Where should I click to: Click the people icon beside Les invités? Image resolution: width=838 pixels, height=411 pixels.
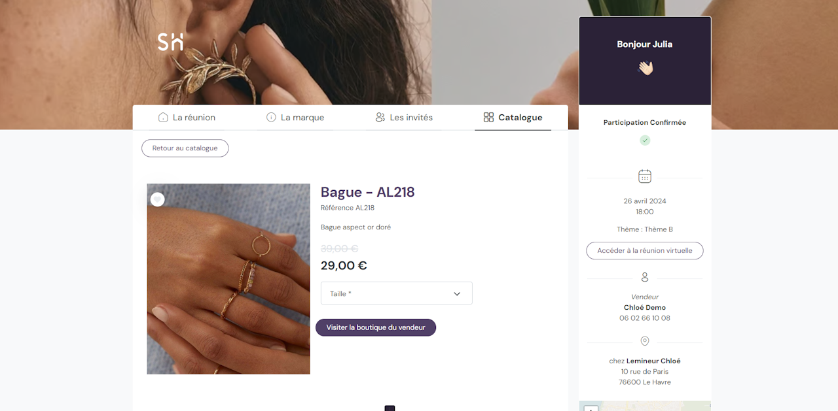[380, 118]
